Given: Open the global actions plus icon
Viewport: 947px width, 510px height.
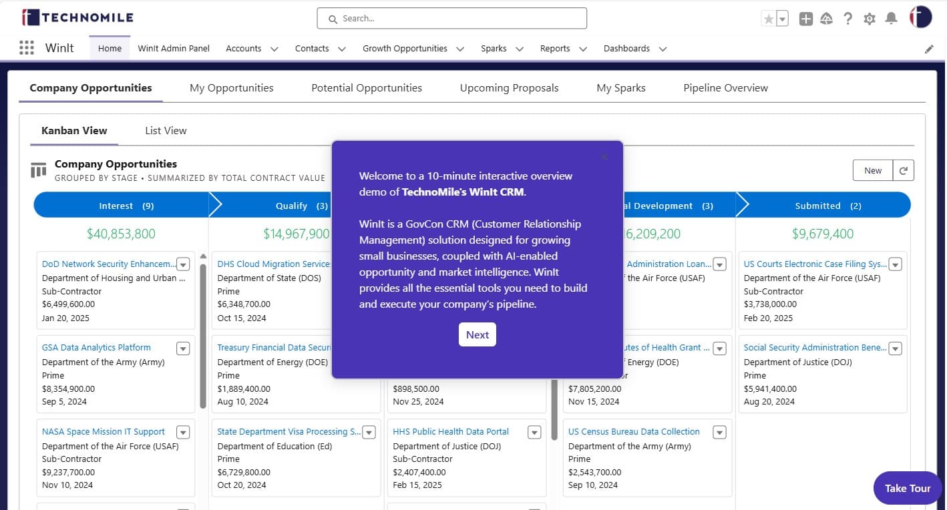Looking at the screenshot, I should coord(805,19).
